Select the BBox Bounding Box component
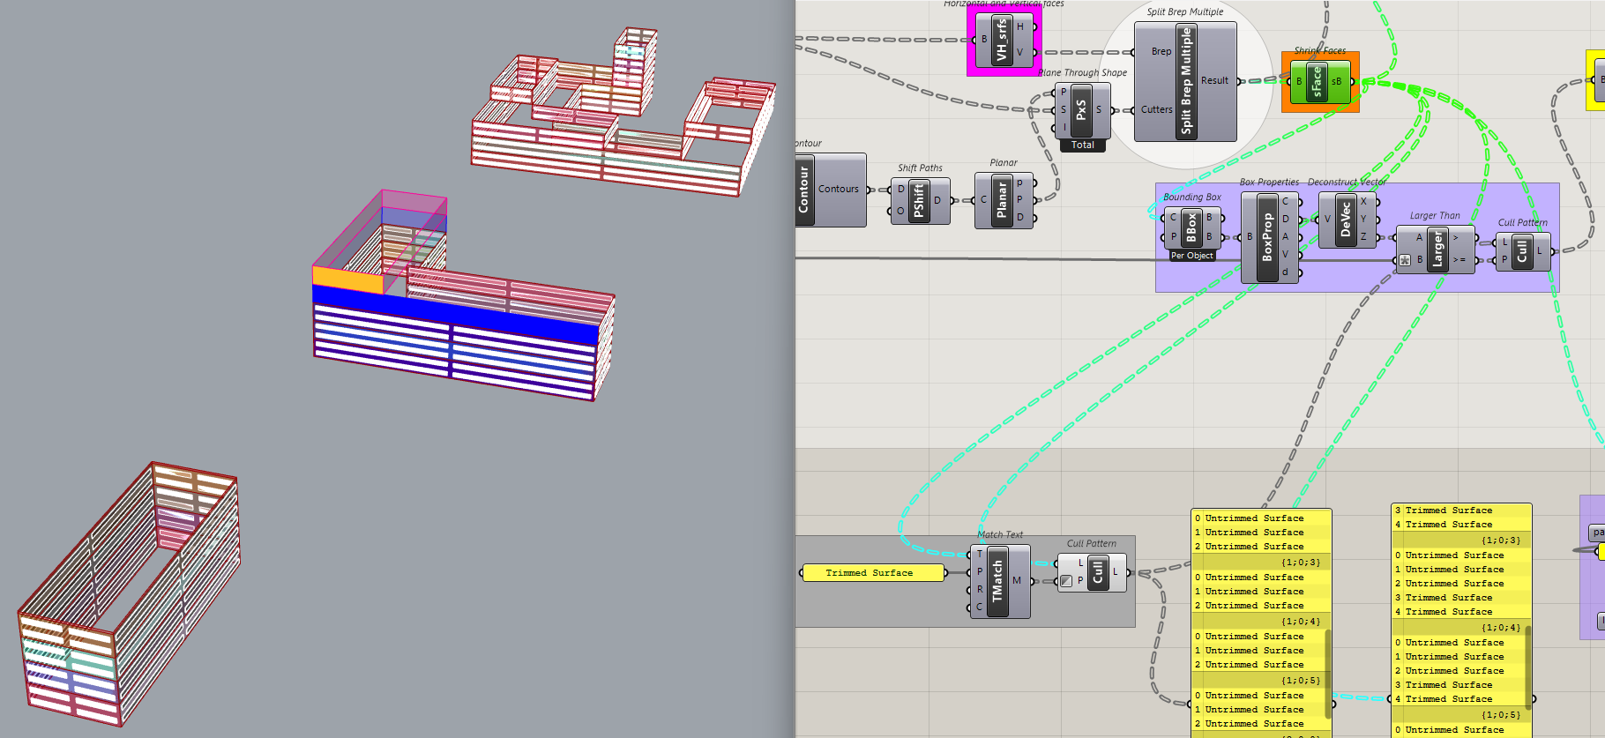The image size is (1605, 738). [x=1191, y=227]
